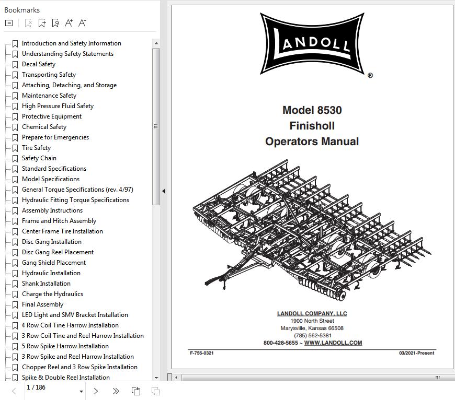Click the Finisholl machine illustration
The width and height of the screenshot is (455, 400).
pyautogui.click(x=312, y=230)
